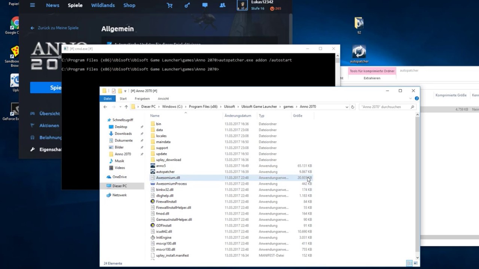Open the address bar history dropdown
Viewport: 479px width, 269px height.
pos(346,106)
